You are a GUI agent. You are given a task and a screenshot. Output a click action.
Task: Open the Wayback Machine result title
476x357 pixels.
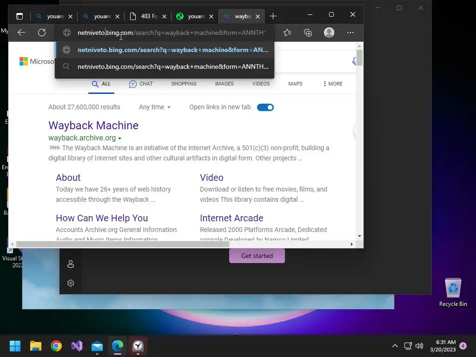pyautogui.click(x=93, y=126)
